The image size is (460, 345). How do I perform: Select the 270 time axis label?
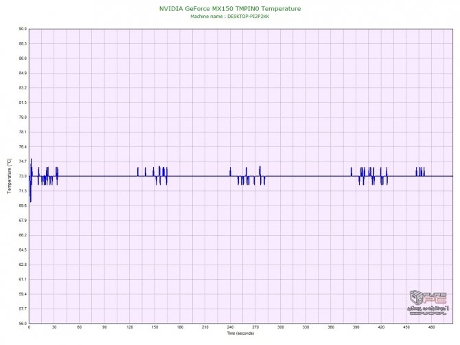pos(255,327)
